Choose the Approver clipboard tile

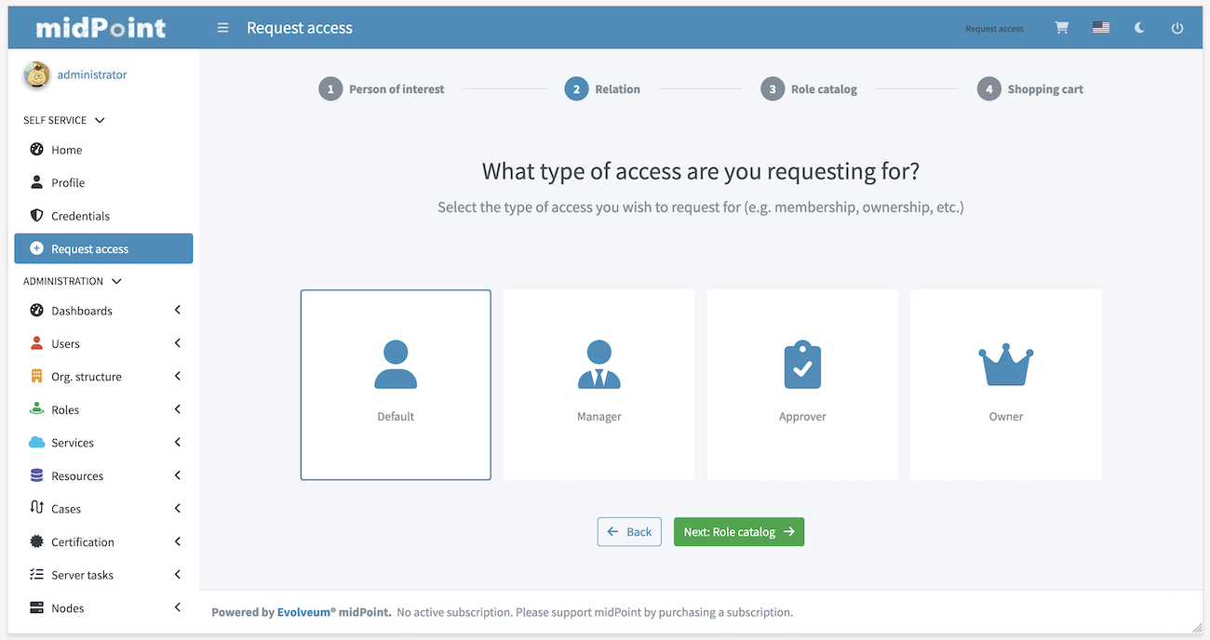tap(802, 384)
